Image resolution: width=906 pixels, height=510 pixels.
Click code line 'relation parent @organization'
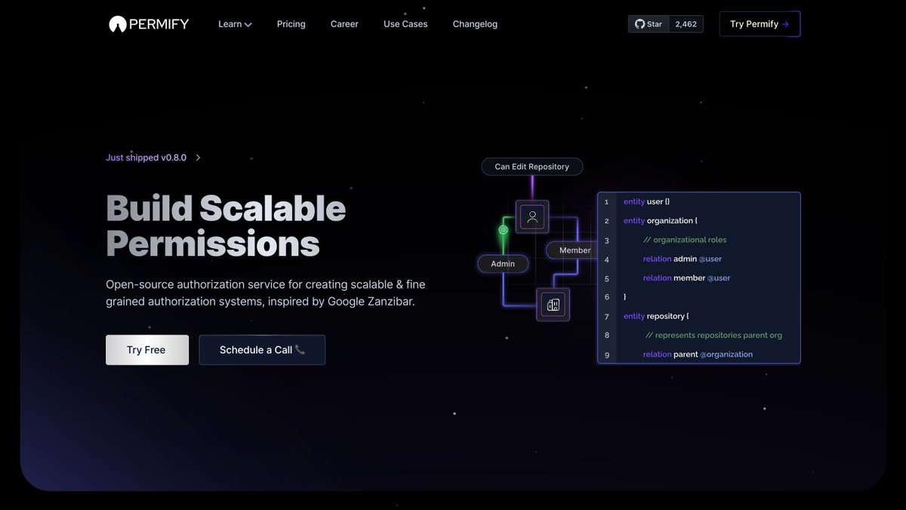698,354
